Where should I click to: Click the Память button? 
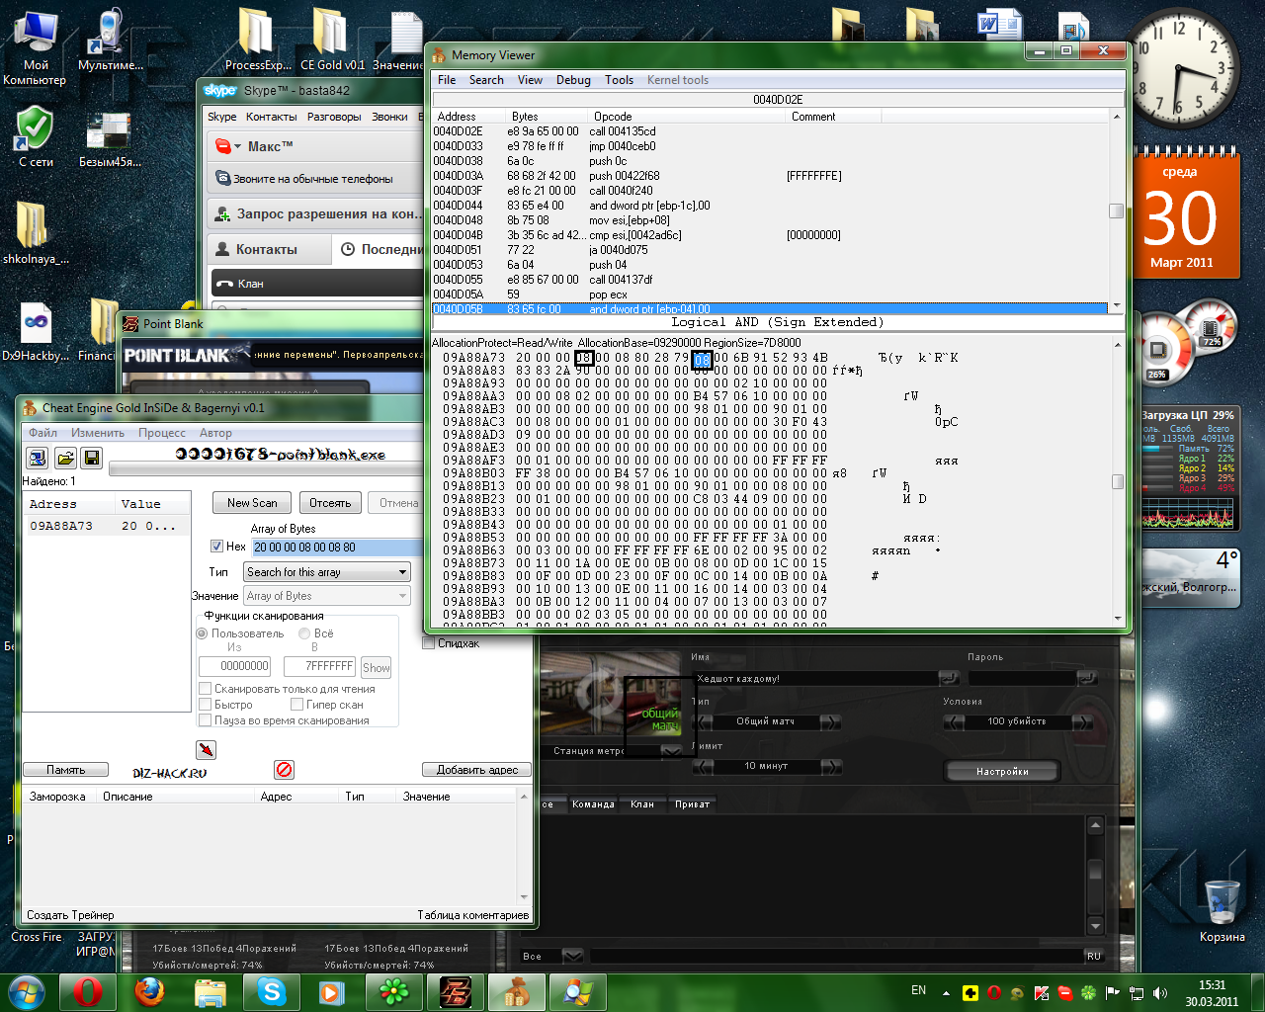(66, 770)
